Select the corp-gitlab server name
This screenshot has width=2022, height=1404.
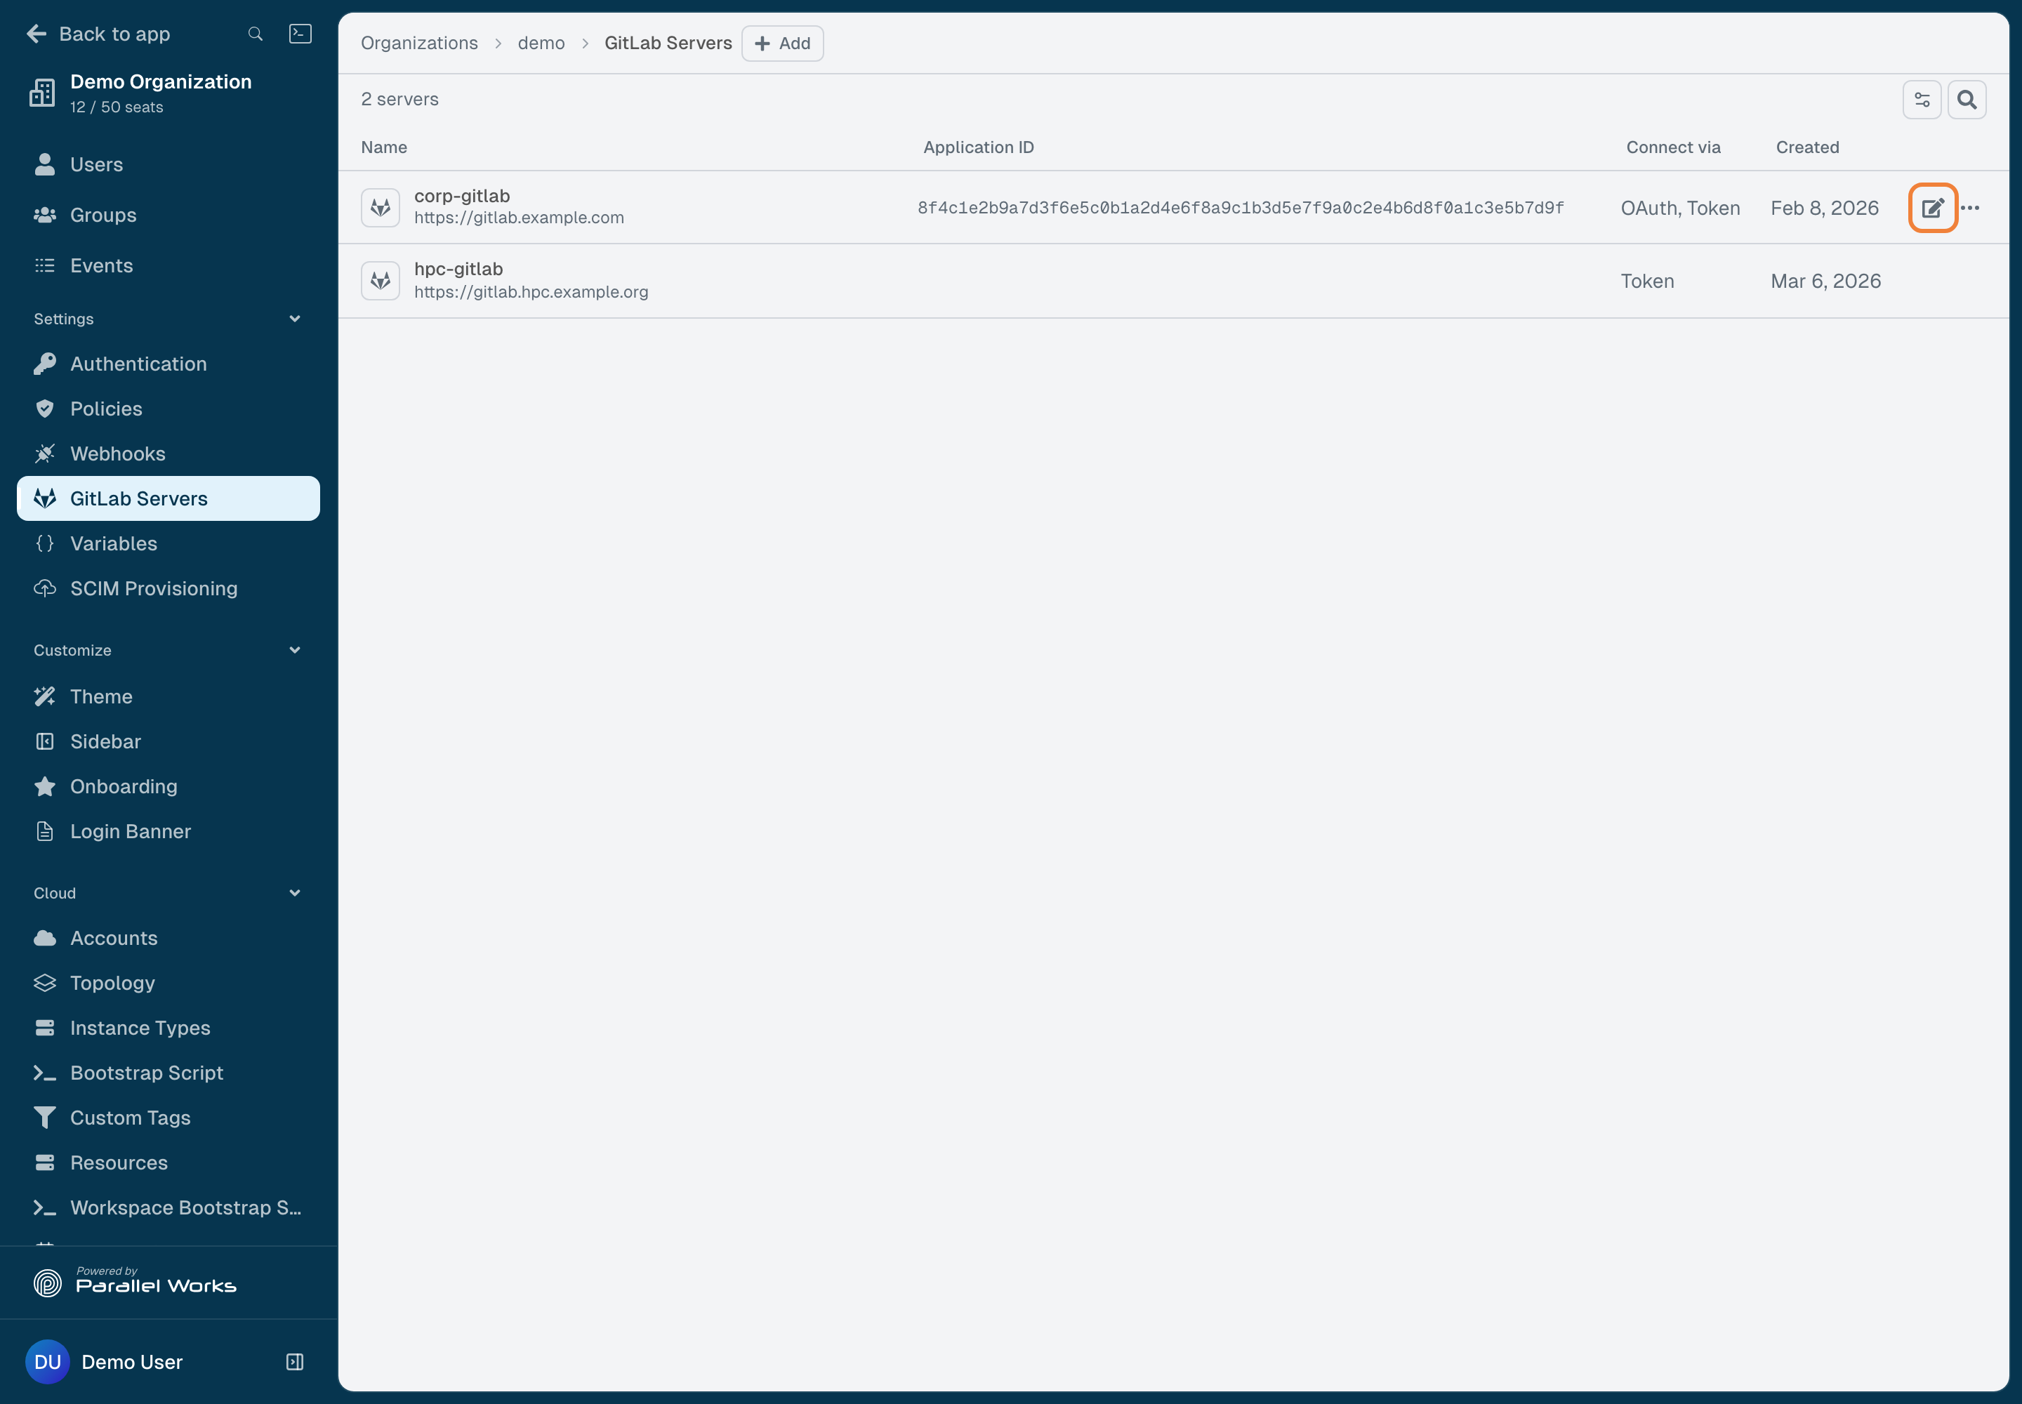(x=462, y=195)
